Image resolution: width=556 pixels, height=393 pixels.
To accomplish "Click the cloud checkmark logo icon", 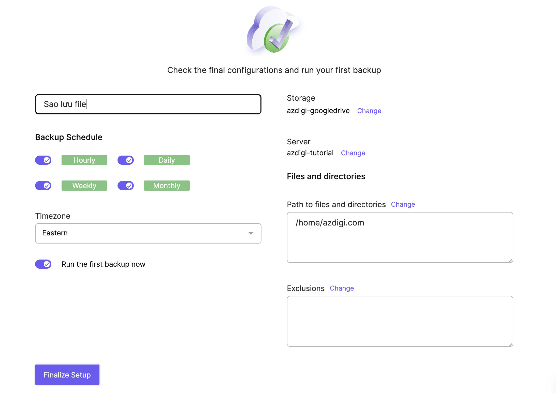I will (274, 30).
